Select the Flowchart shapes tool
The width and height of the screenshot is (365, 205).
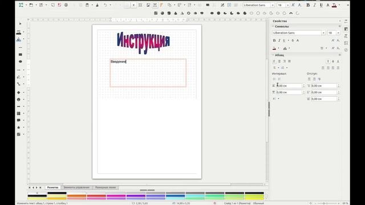pyautogui.click(x=19, y=113)
